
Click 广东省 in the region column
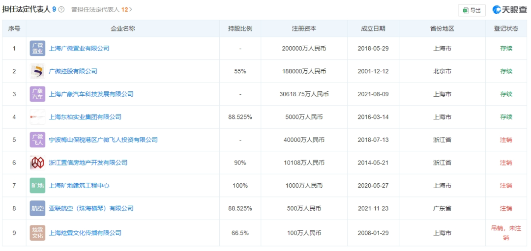[x=442, y=208]
